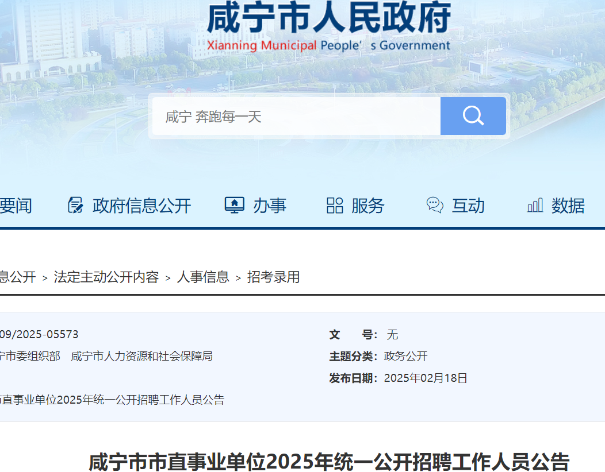Open the 招考录用 breadcrumb link
The image size is (605, 472).
pyautogui.click(x=274, y=277)
